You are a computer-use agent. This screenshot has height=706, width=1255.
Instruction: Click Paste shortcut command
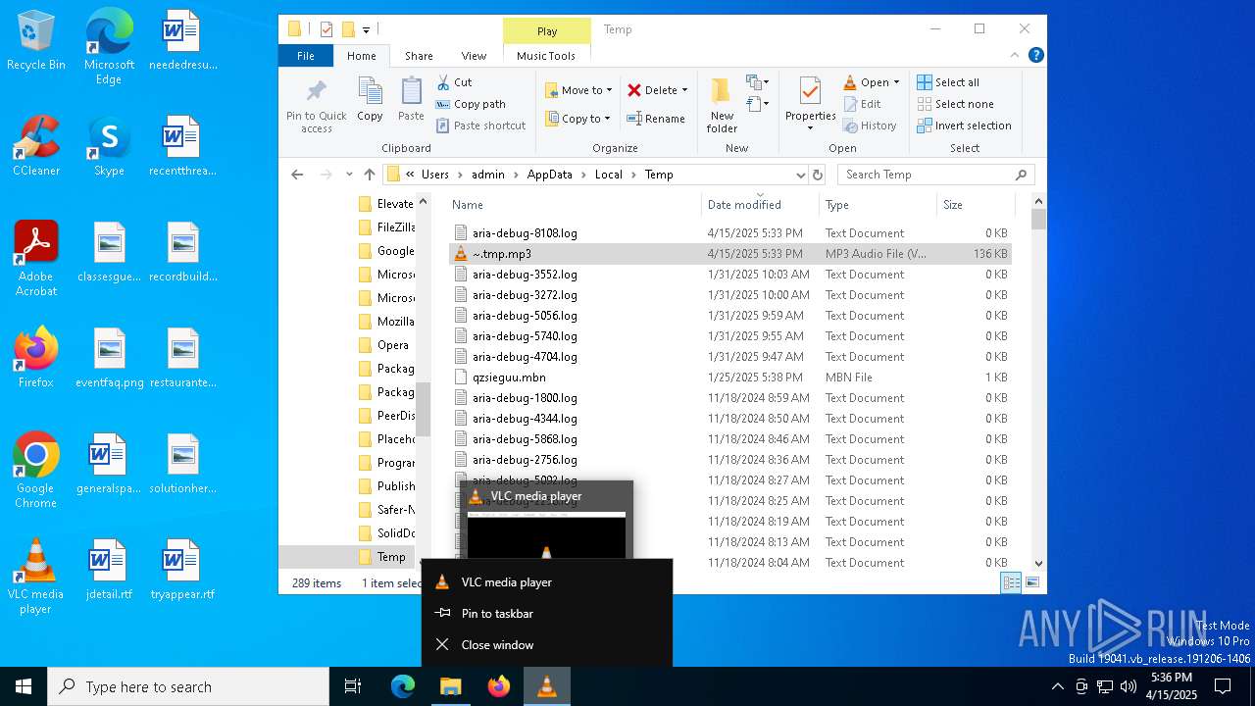480,126
